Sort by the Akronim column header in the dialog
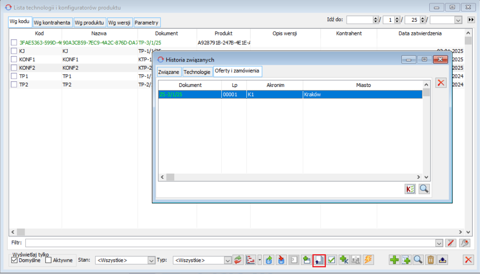The image size is (480, 274). click(275, 85)
